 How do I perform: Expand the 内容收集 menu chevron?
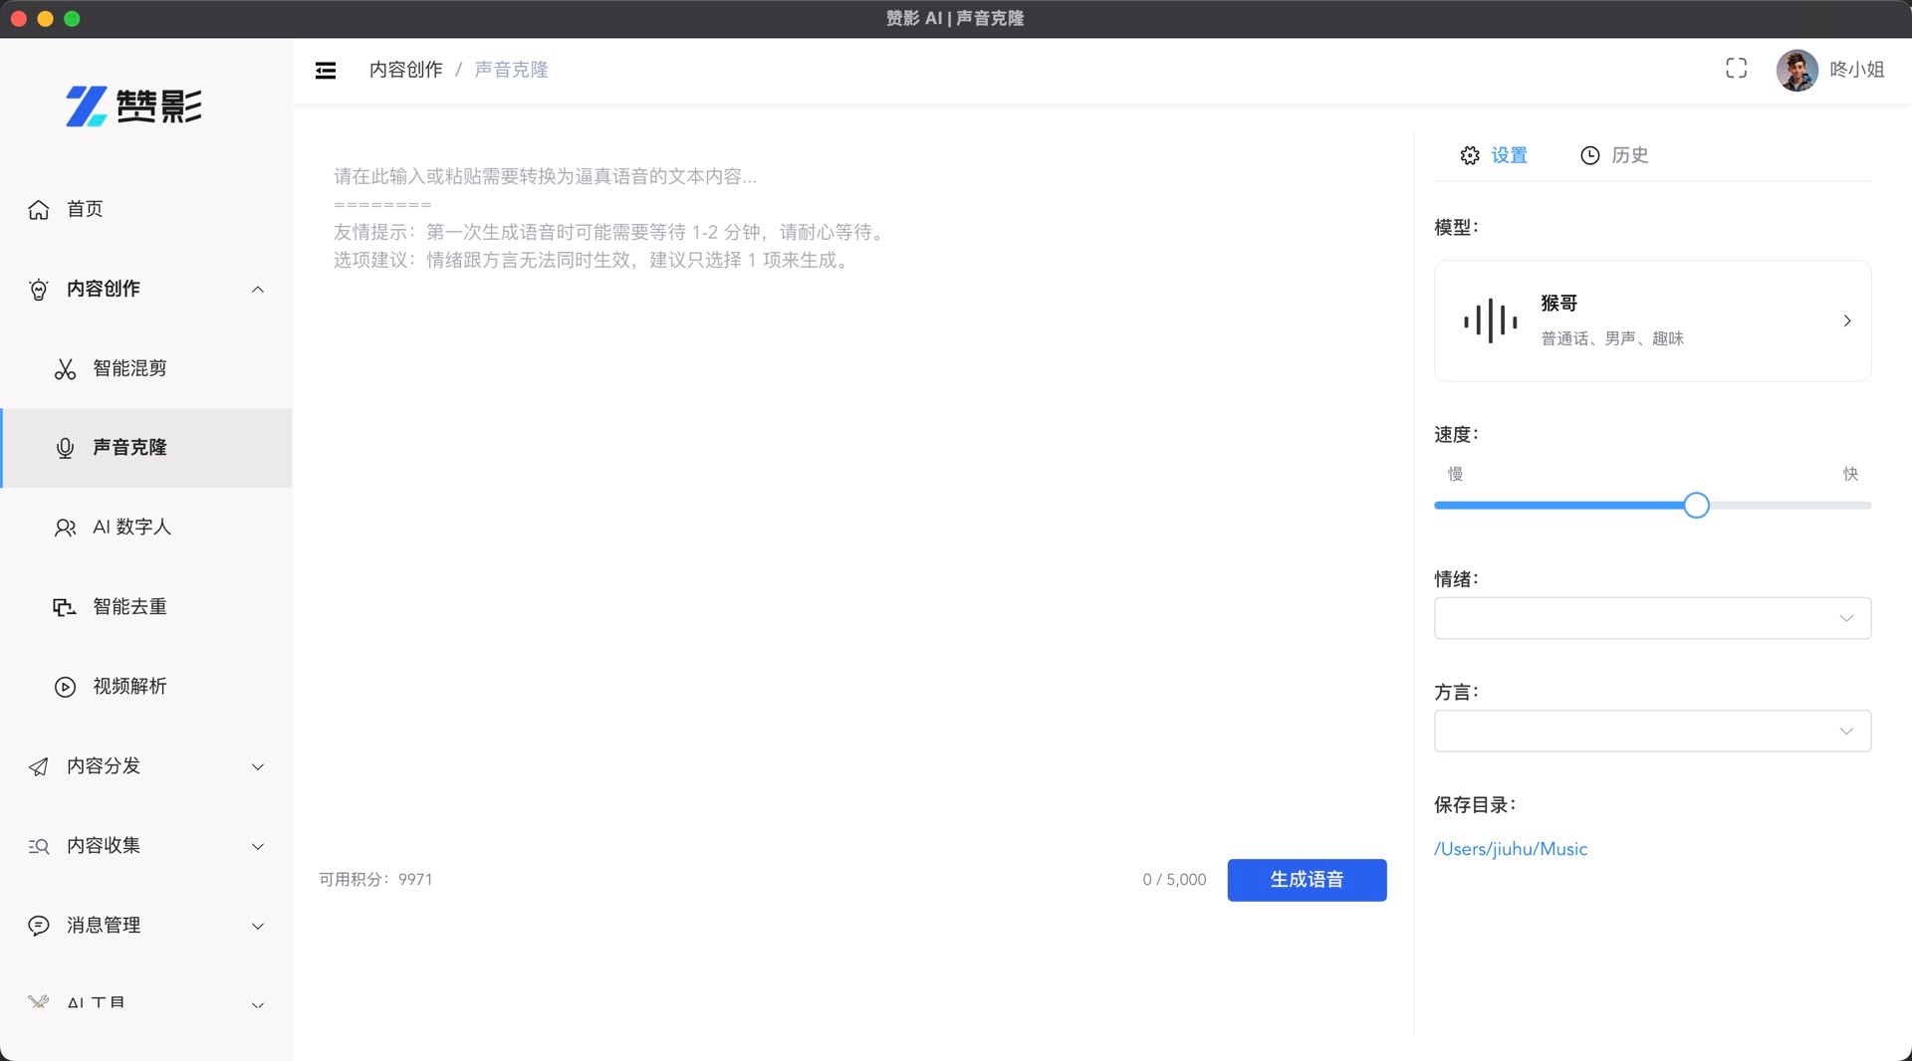point(258,847)
